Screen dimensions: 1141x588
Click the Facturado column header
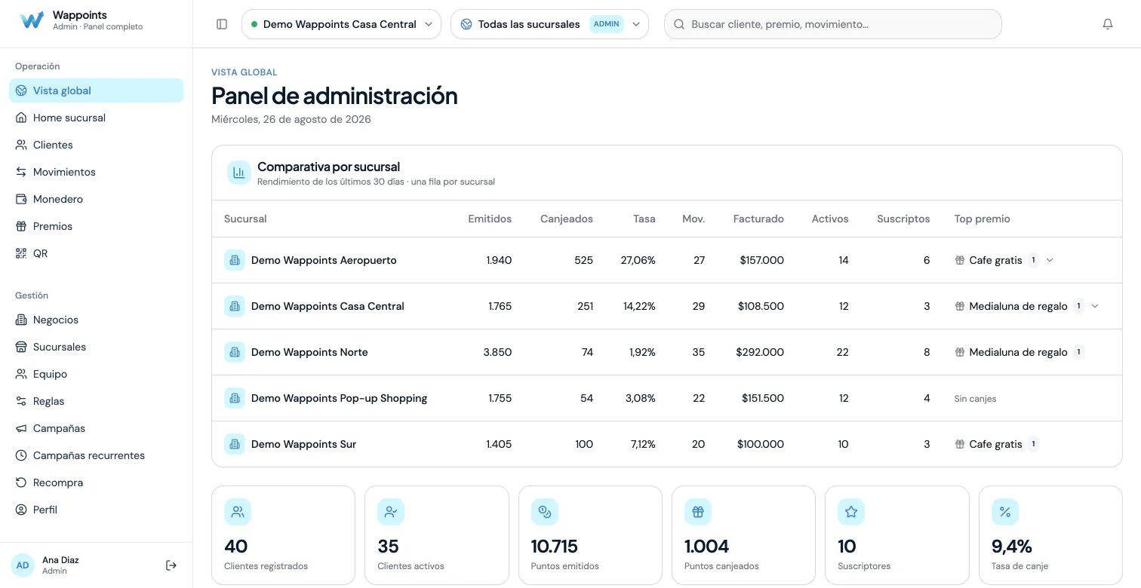click(x=758, y=219)
